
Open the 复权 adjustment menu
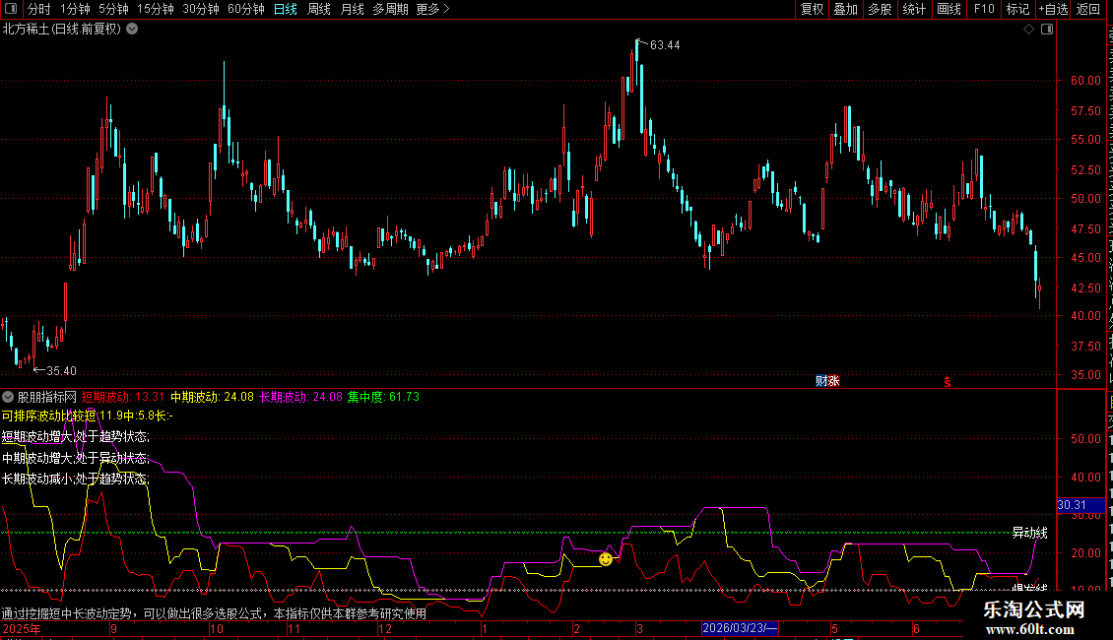812,9
